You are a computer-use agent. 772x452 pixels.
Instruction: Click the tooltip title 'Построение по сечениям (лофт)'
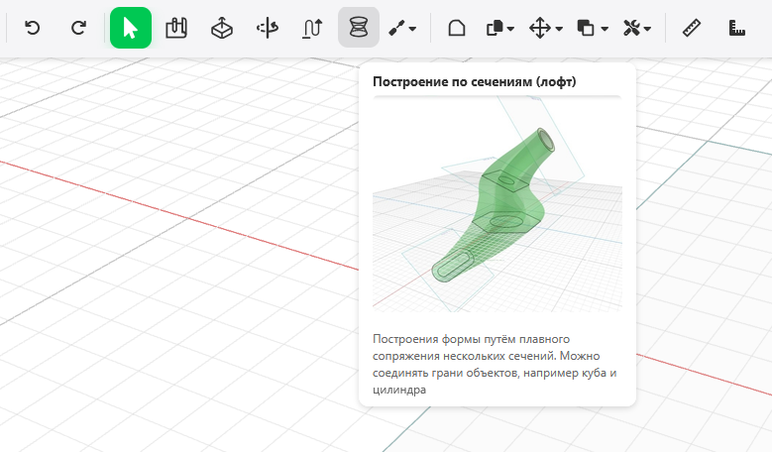(474, 81)
